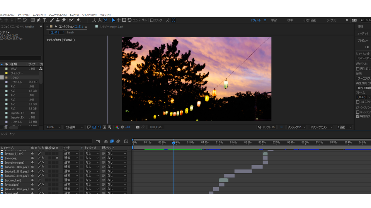
Task: Click the first frame button in Preview panel
Action: click(367, 47)
